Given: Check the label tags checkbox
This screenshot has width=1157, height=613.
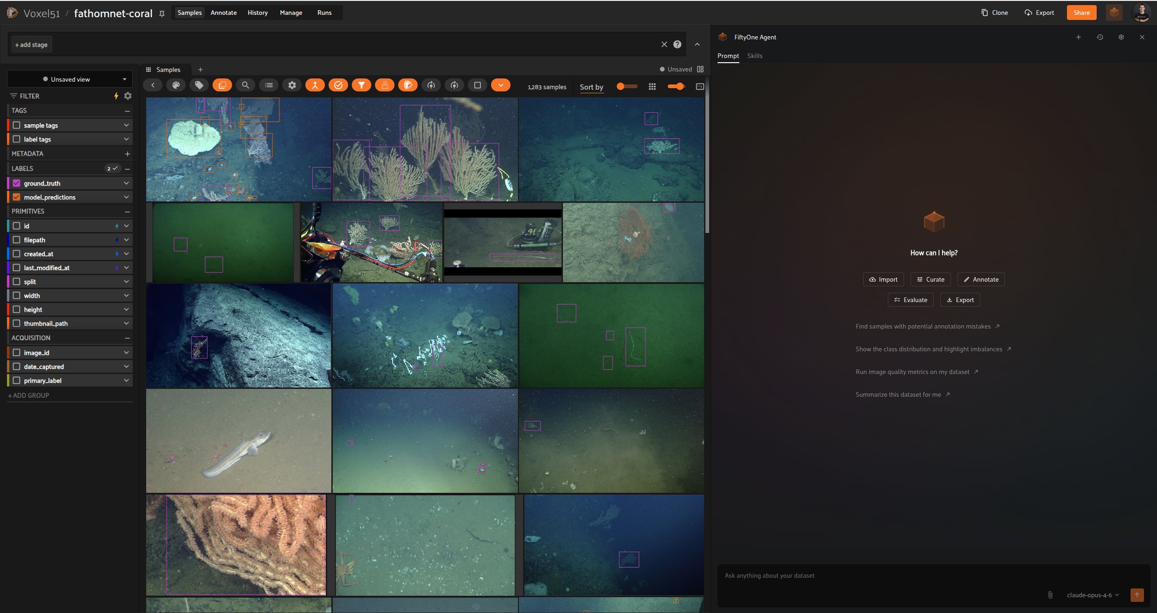Looking at the screenshot, I should pyautogui.click(x=17, y=139).
